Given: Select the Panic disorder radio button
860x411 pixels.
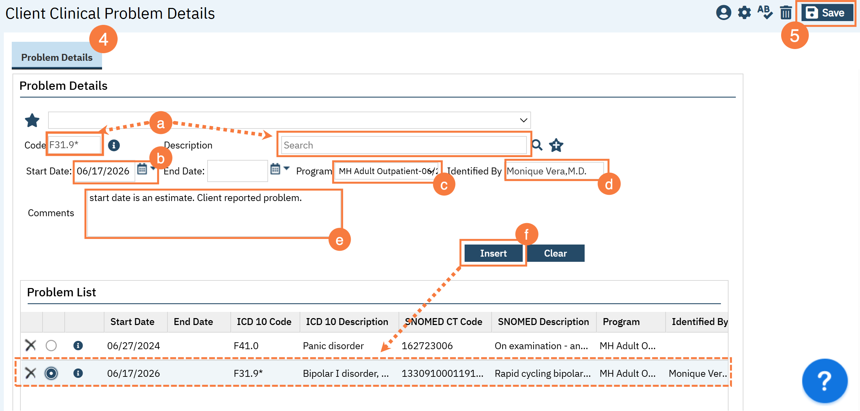Looking at the screenshot, I should tap(51, 345).
